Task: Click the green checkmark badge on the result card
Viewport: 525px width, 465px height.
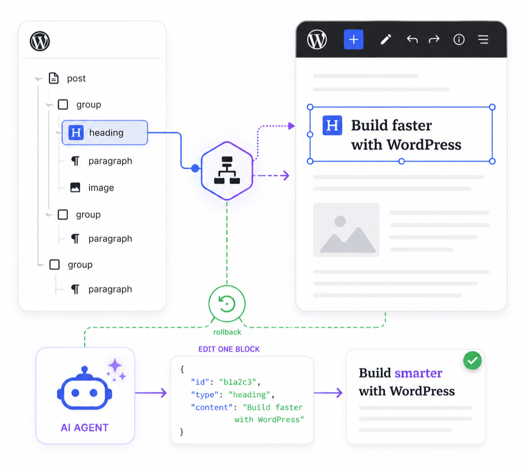Action: point(473,360)
